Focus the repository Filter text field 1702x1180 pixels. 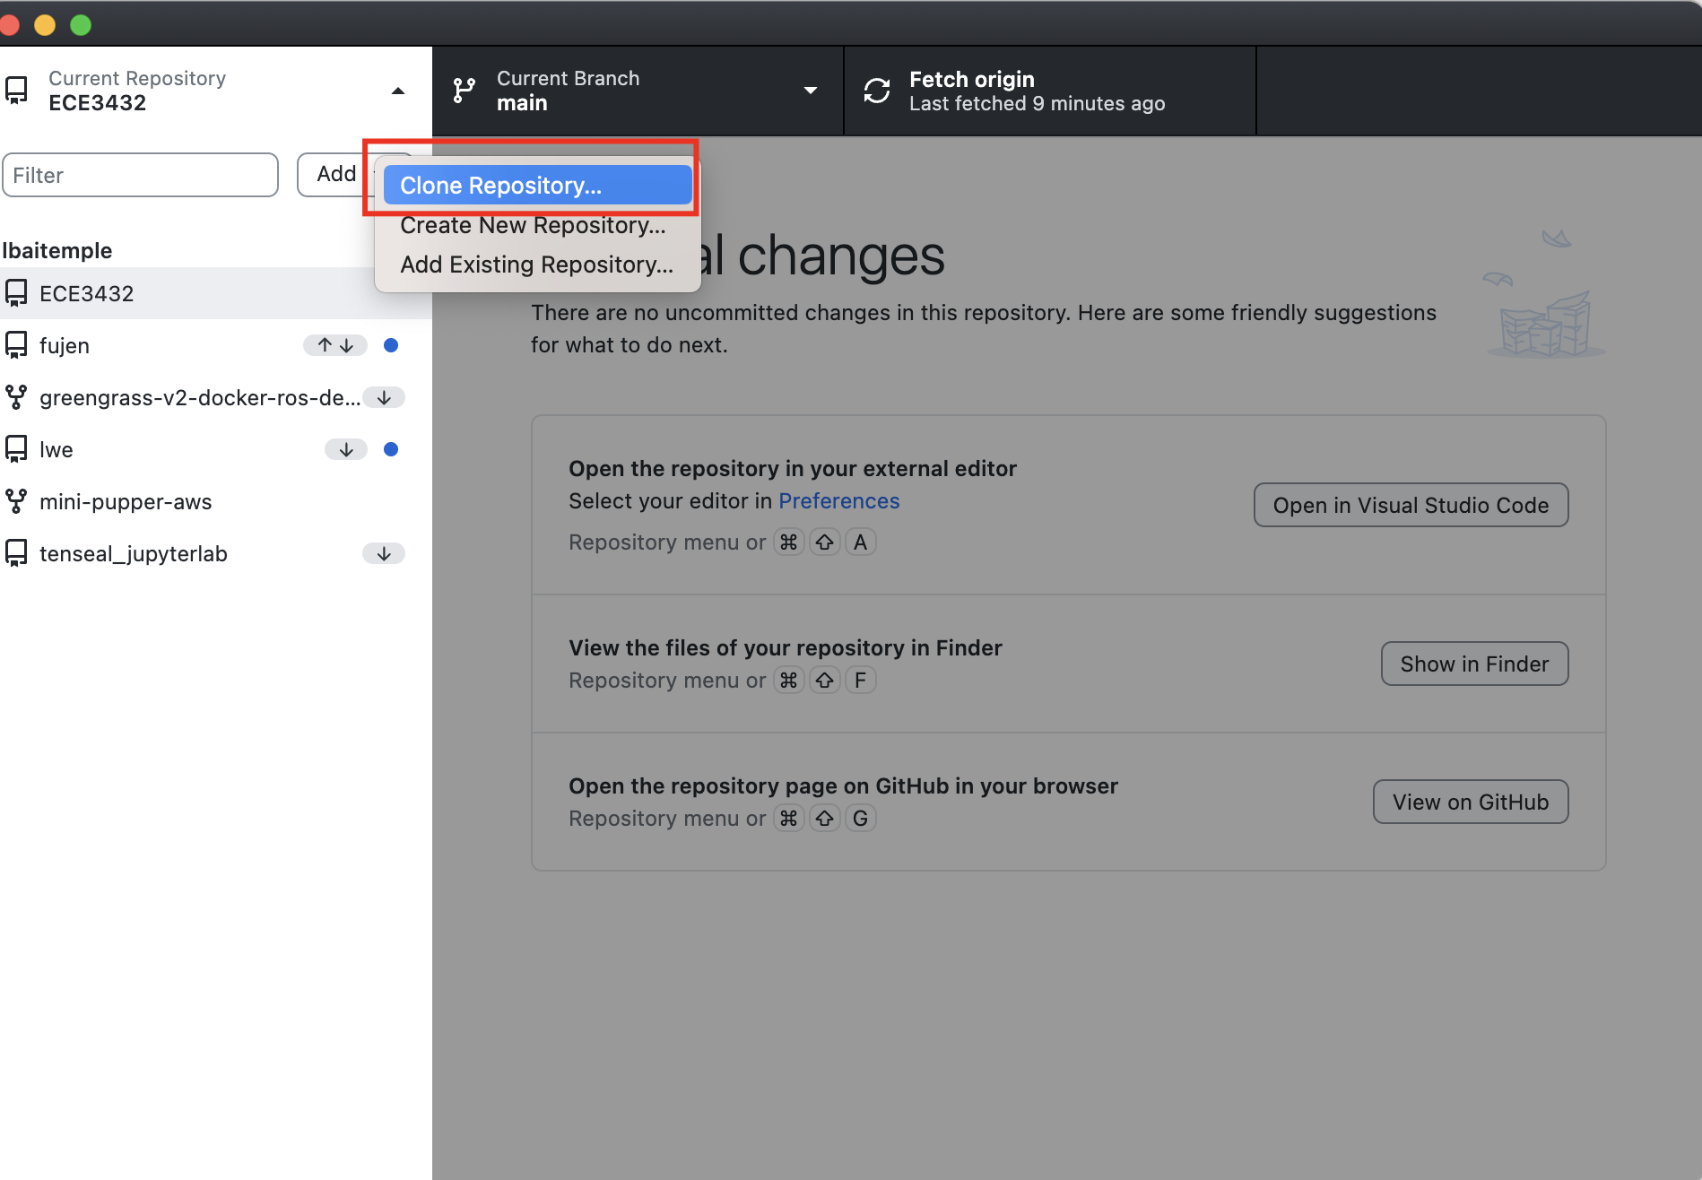[x=141, y=175]
